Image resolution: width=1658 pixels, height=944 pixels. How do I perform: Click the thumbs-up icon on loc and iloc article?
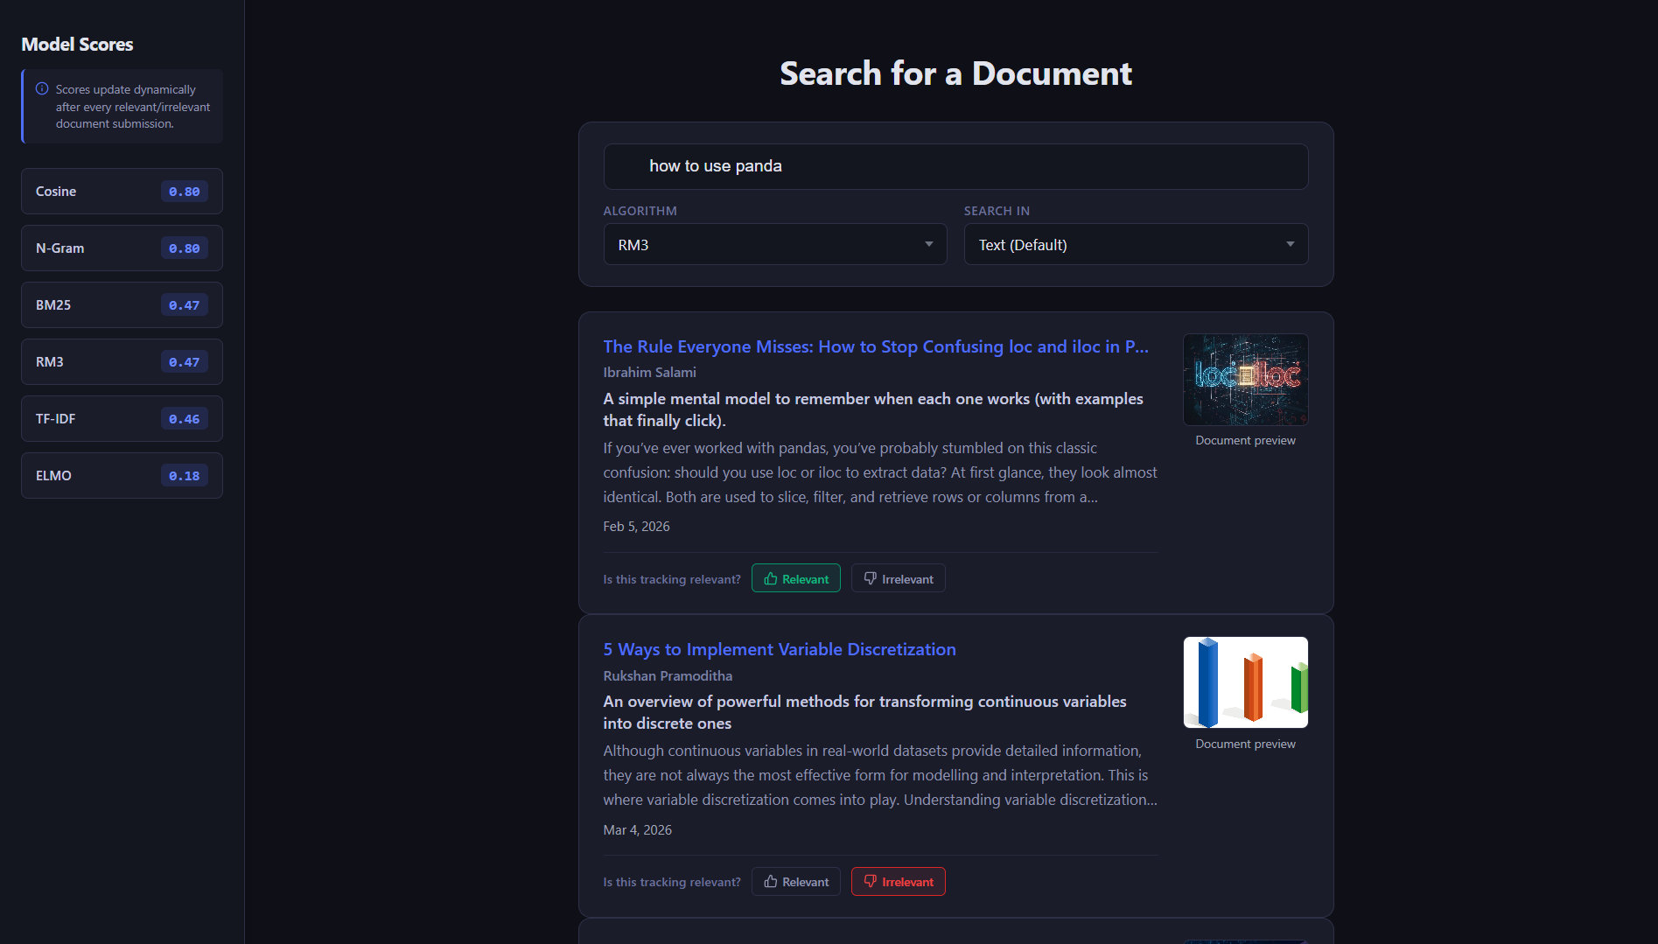pyautogui.click(x=771, y=578)
